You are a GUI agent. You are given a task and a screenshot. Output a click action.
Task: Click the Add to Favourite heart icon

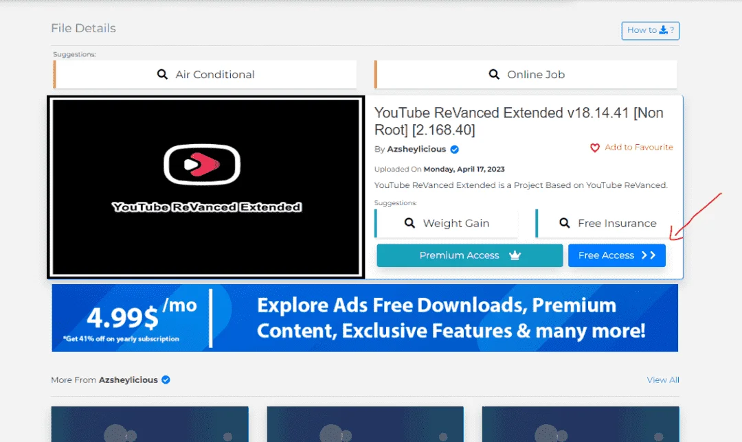click(595, 148)
